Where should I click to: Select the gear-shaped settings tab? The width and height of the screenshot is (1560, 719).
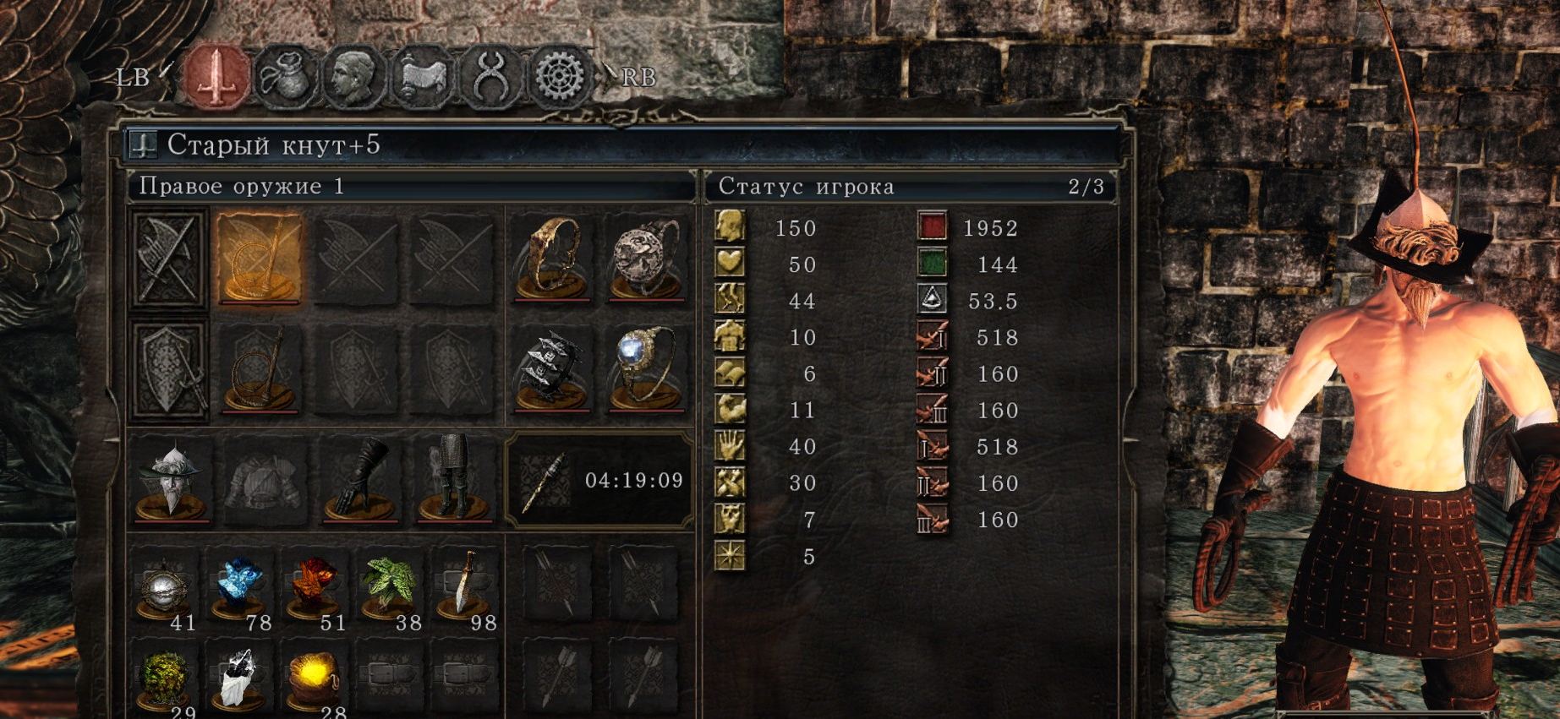tap(559, 77)
